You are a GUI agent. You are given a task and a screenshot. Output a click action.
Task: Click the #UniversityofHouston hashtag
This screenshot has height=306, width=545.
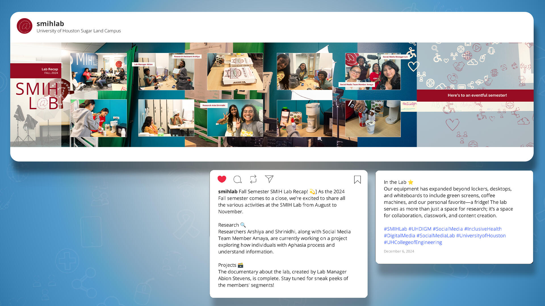pos(481,235)
